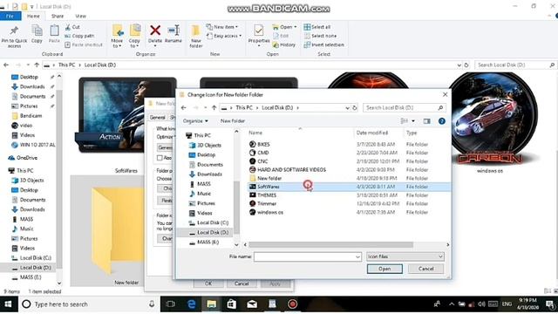Toggle the preview pane icon
Image resolution: width=558 pixels, height=314 pixels.
[426, 121]
